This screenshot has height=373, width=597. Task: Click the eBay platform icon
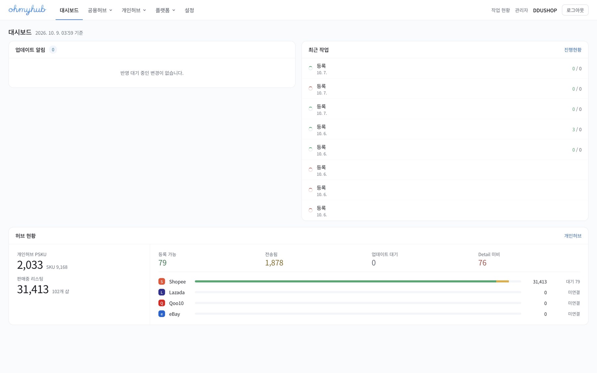(x=162, y=314)
